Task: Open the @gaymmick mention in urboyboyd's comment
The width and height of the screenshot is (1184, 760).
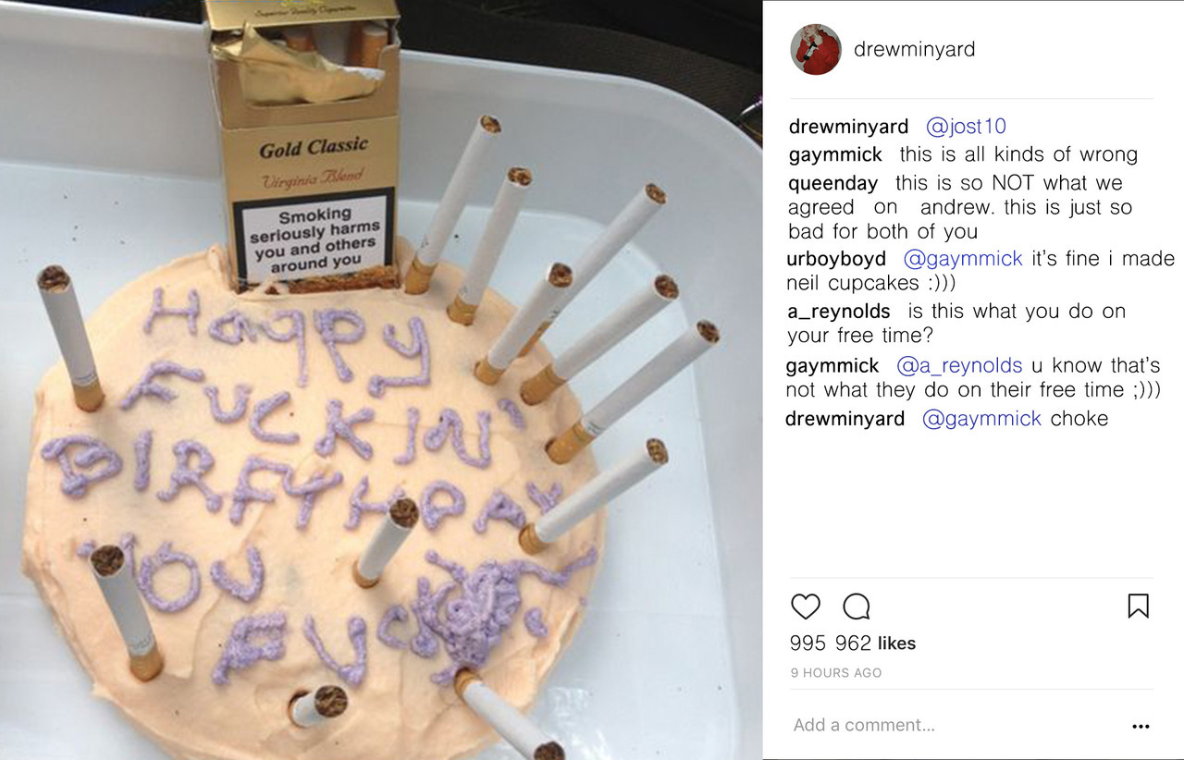Action: point(963,259)
